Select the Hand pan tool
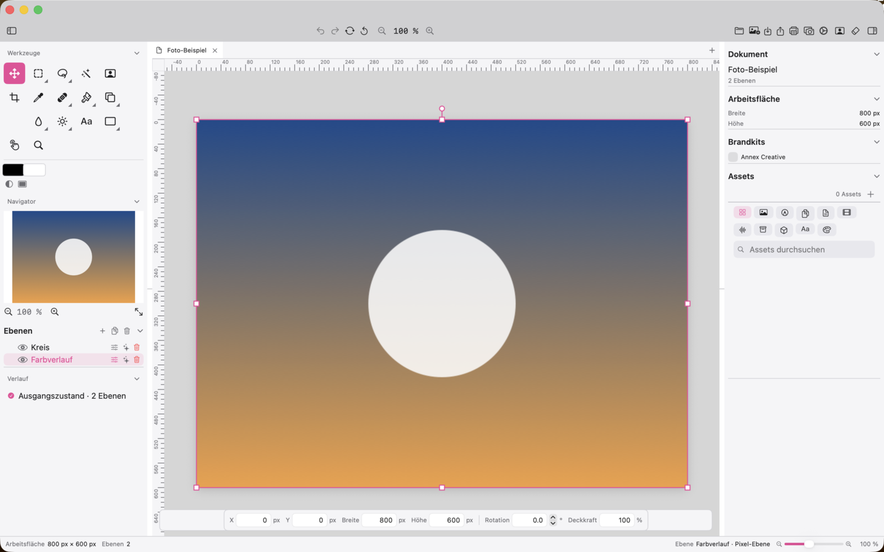Screen dimensions: 884x552 [x=14, y=145]
